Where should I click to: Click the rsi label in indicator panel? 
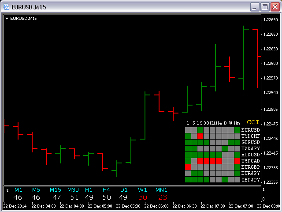tap(7, 190)
